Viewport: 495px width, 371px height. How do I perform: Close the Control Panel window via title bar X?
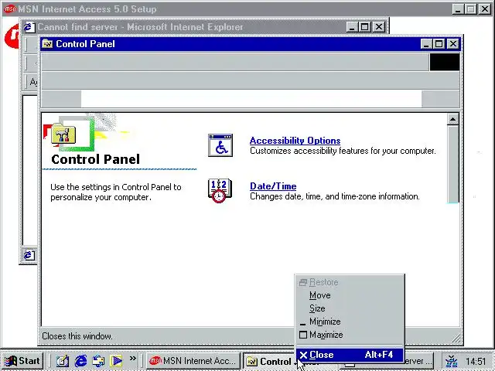(x=453, y=44)
